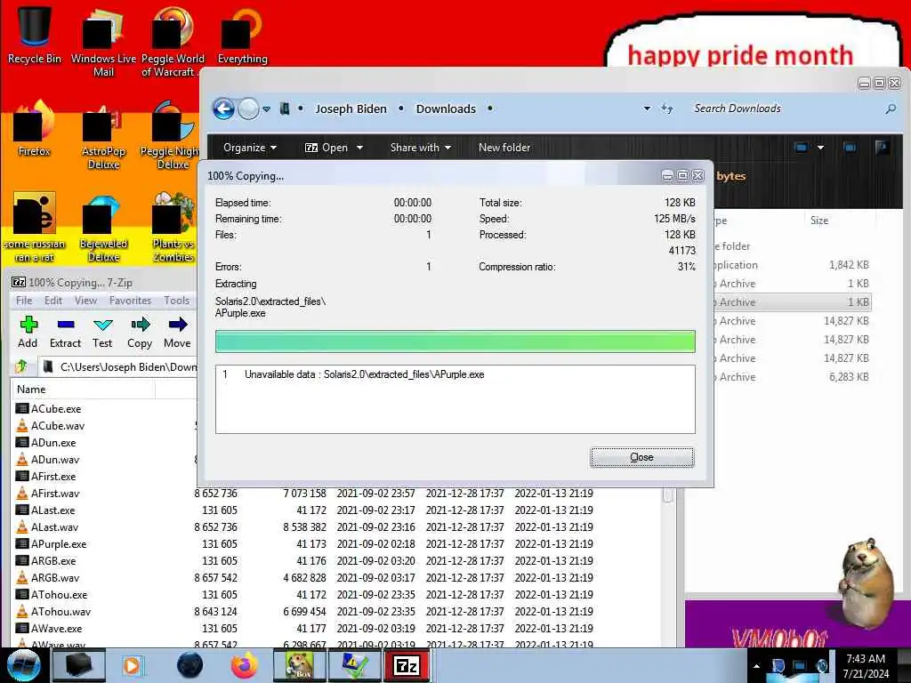Click the Explorer help icon

pyautogui.click(x=883, y=148)
